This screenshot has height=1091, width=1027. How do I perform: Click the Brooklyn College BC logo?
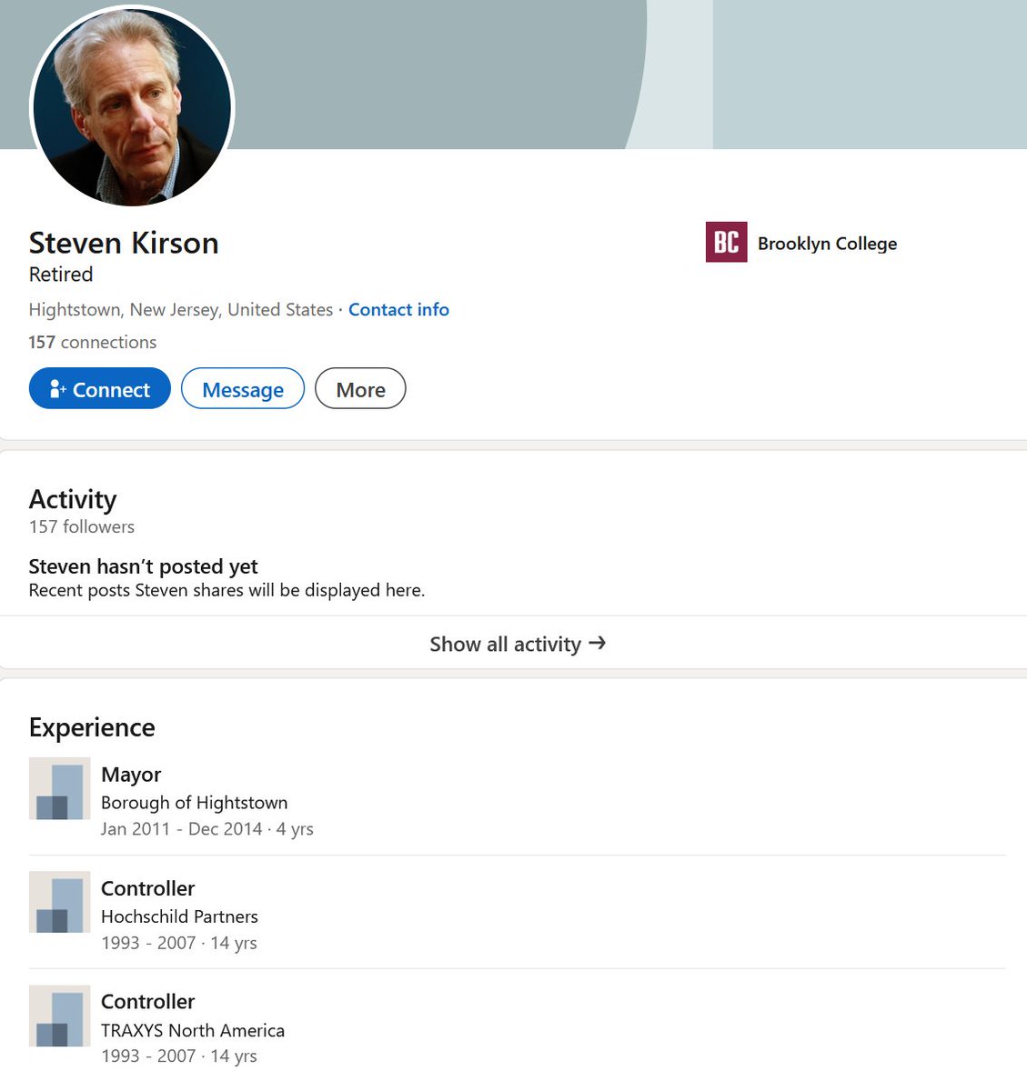[x=726, y=242]
